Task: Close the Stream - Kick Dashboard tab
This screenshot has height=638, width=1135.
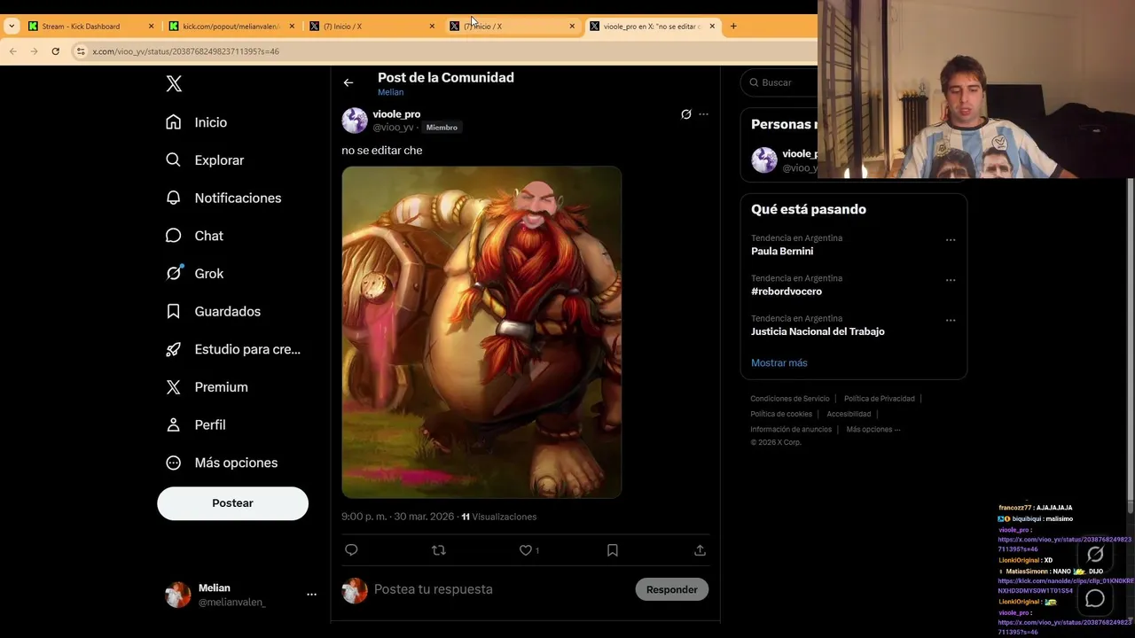Action: 151,27
